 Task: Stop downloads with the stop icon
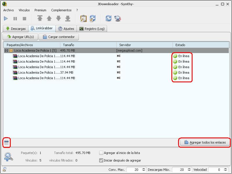(x=24, y=19)
